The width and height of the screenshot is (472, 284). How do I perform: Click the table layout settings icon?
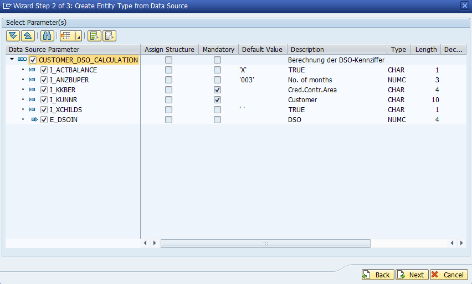[x=66, y=36]
